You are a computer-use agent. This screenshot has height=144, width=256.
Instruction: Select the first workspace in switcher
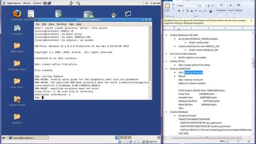point(117,138)
